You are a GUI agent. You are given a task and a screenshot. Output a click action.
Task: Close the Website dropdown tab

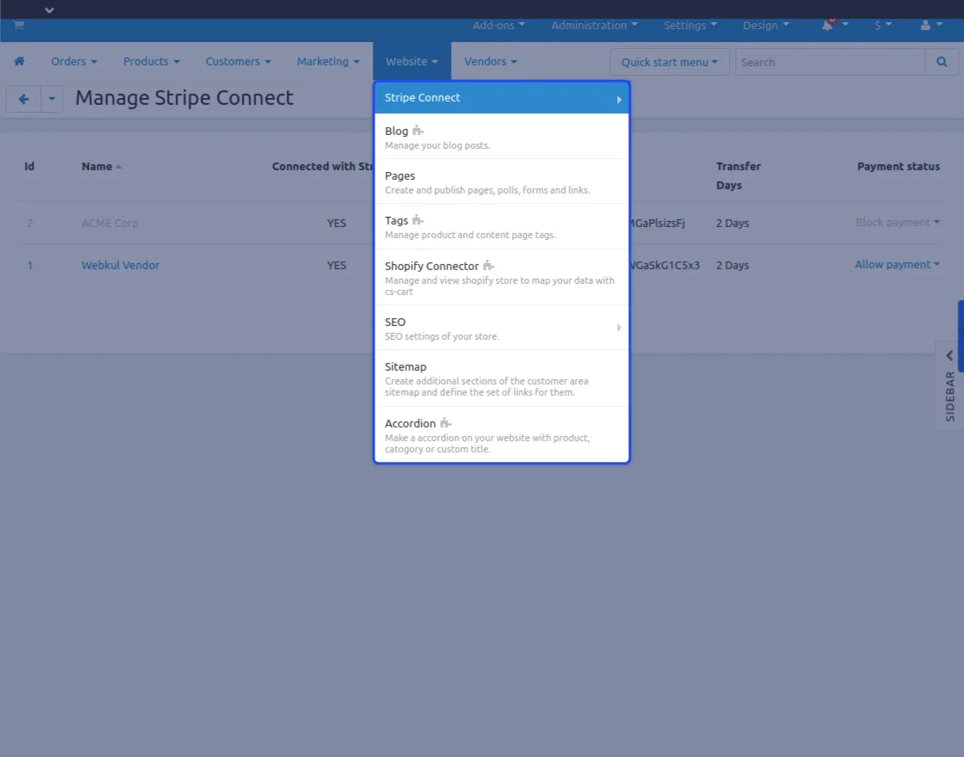411,61
